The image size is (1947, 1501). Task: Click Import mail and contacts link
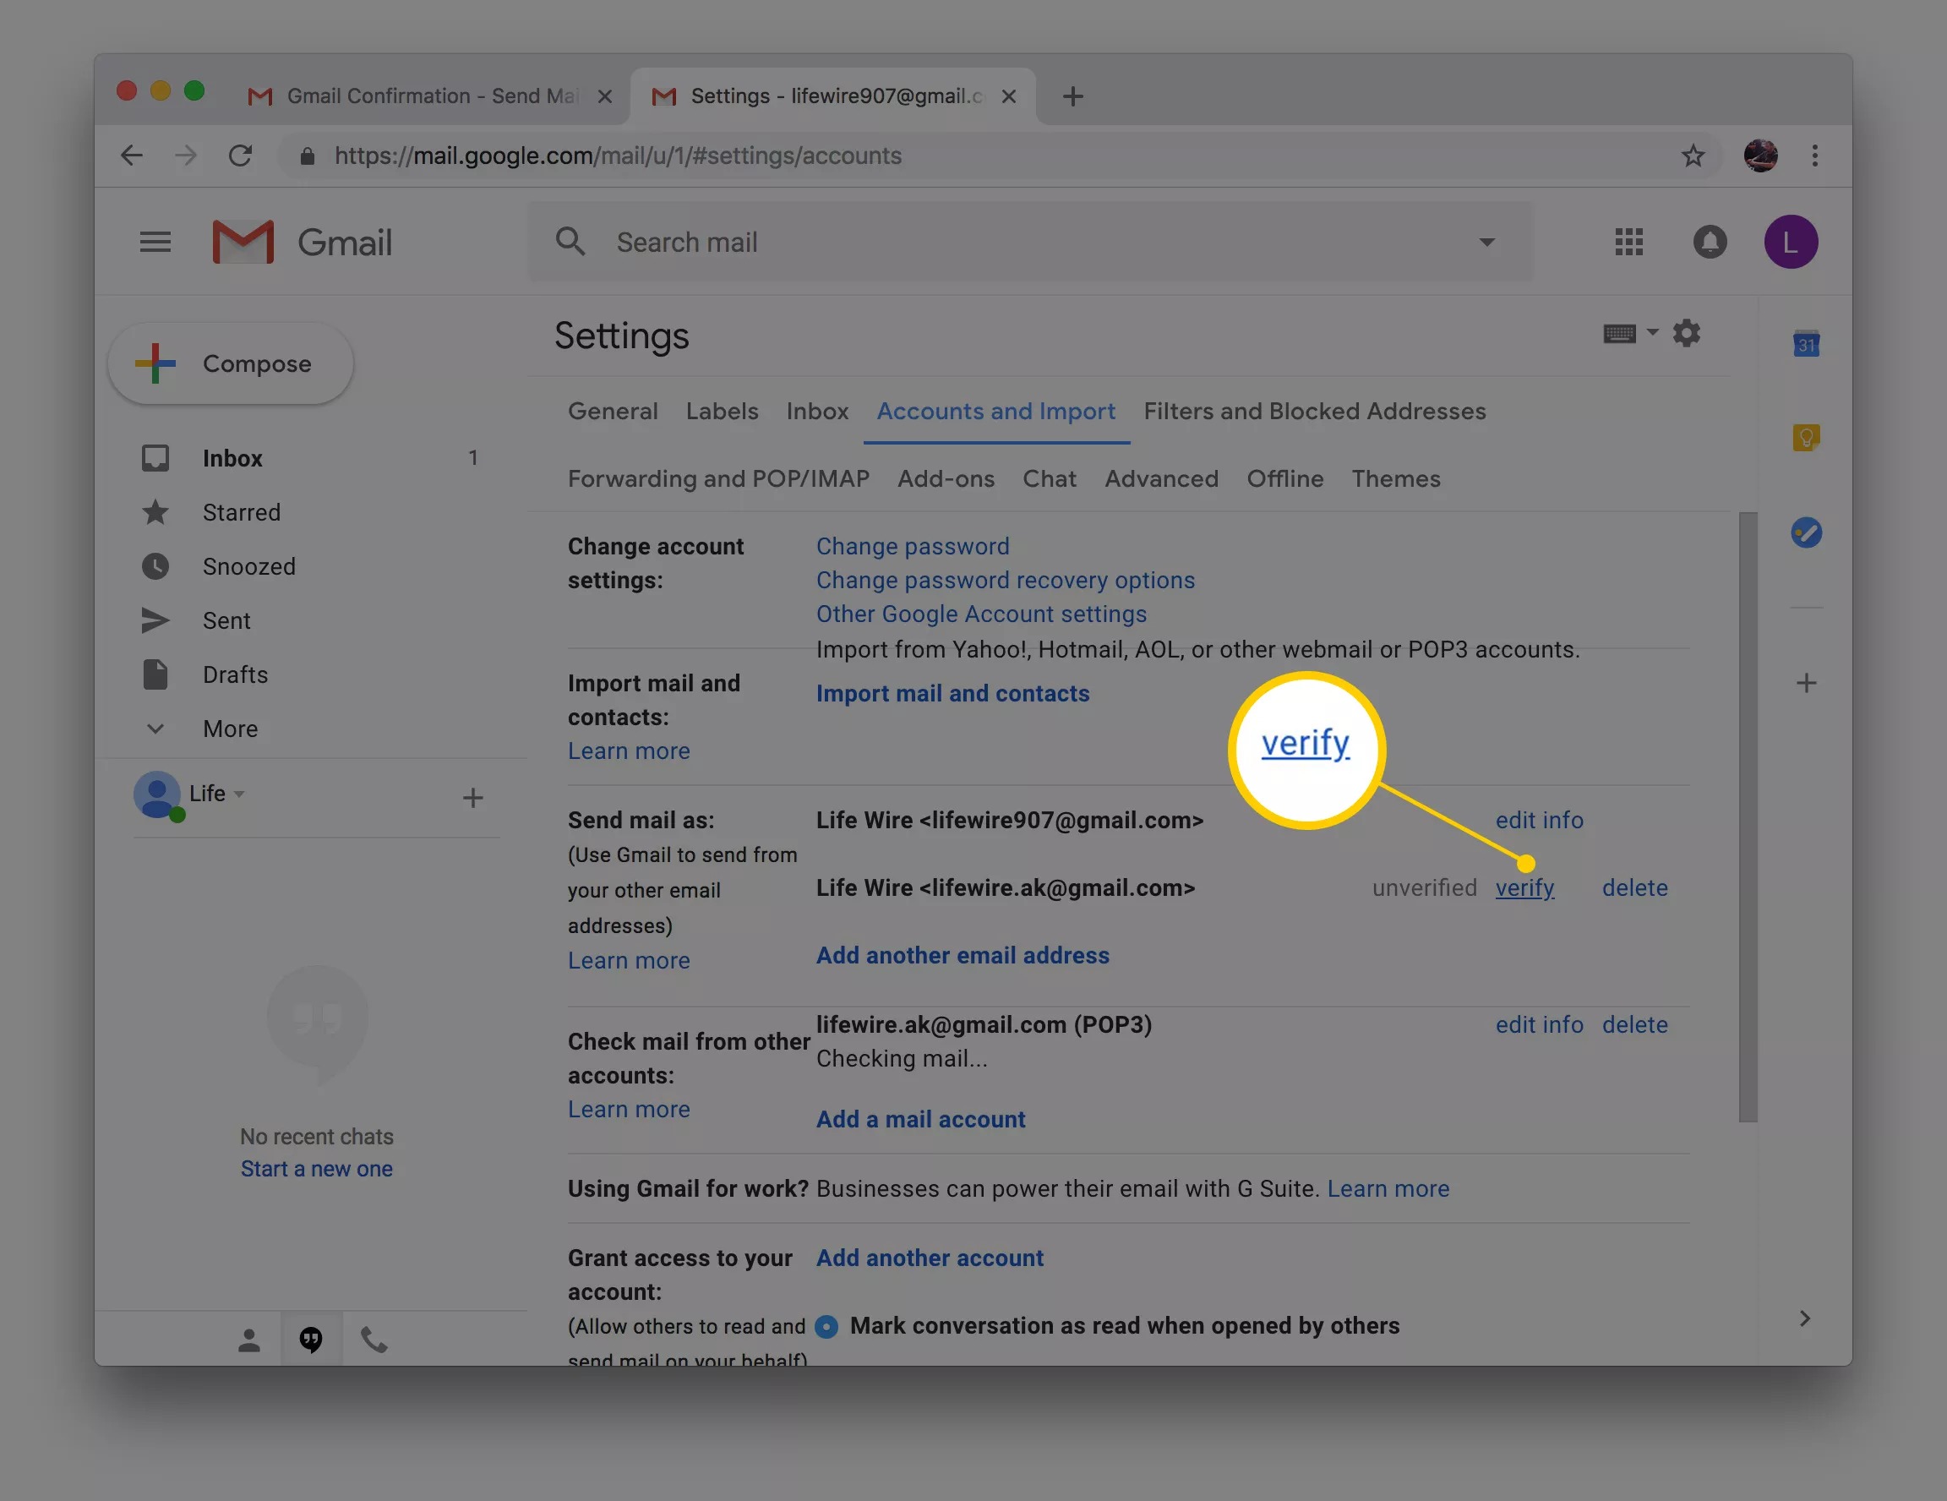click(952, 692)
